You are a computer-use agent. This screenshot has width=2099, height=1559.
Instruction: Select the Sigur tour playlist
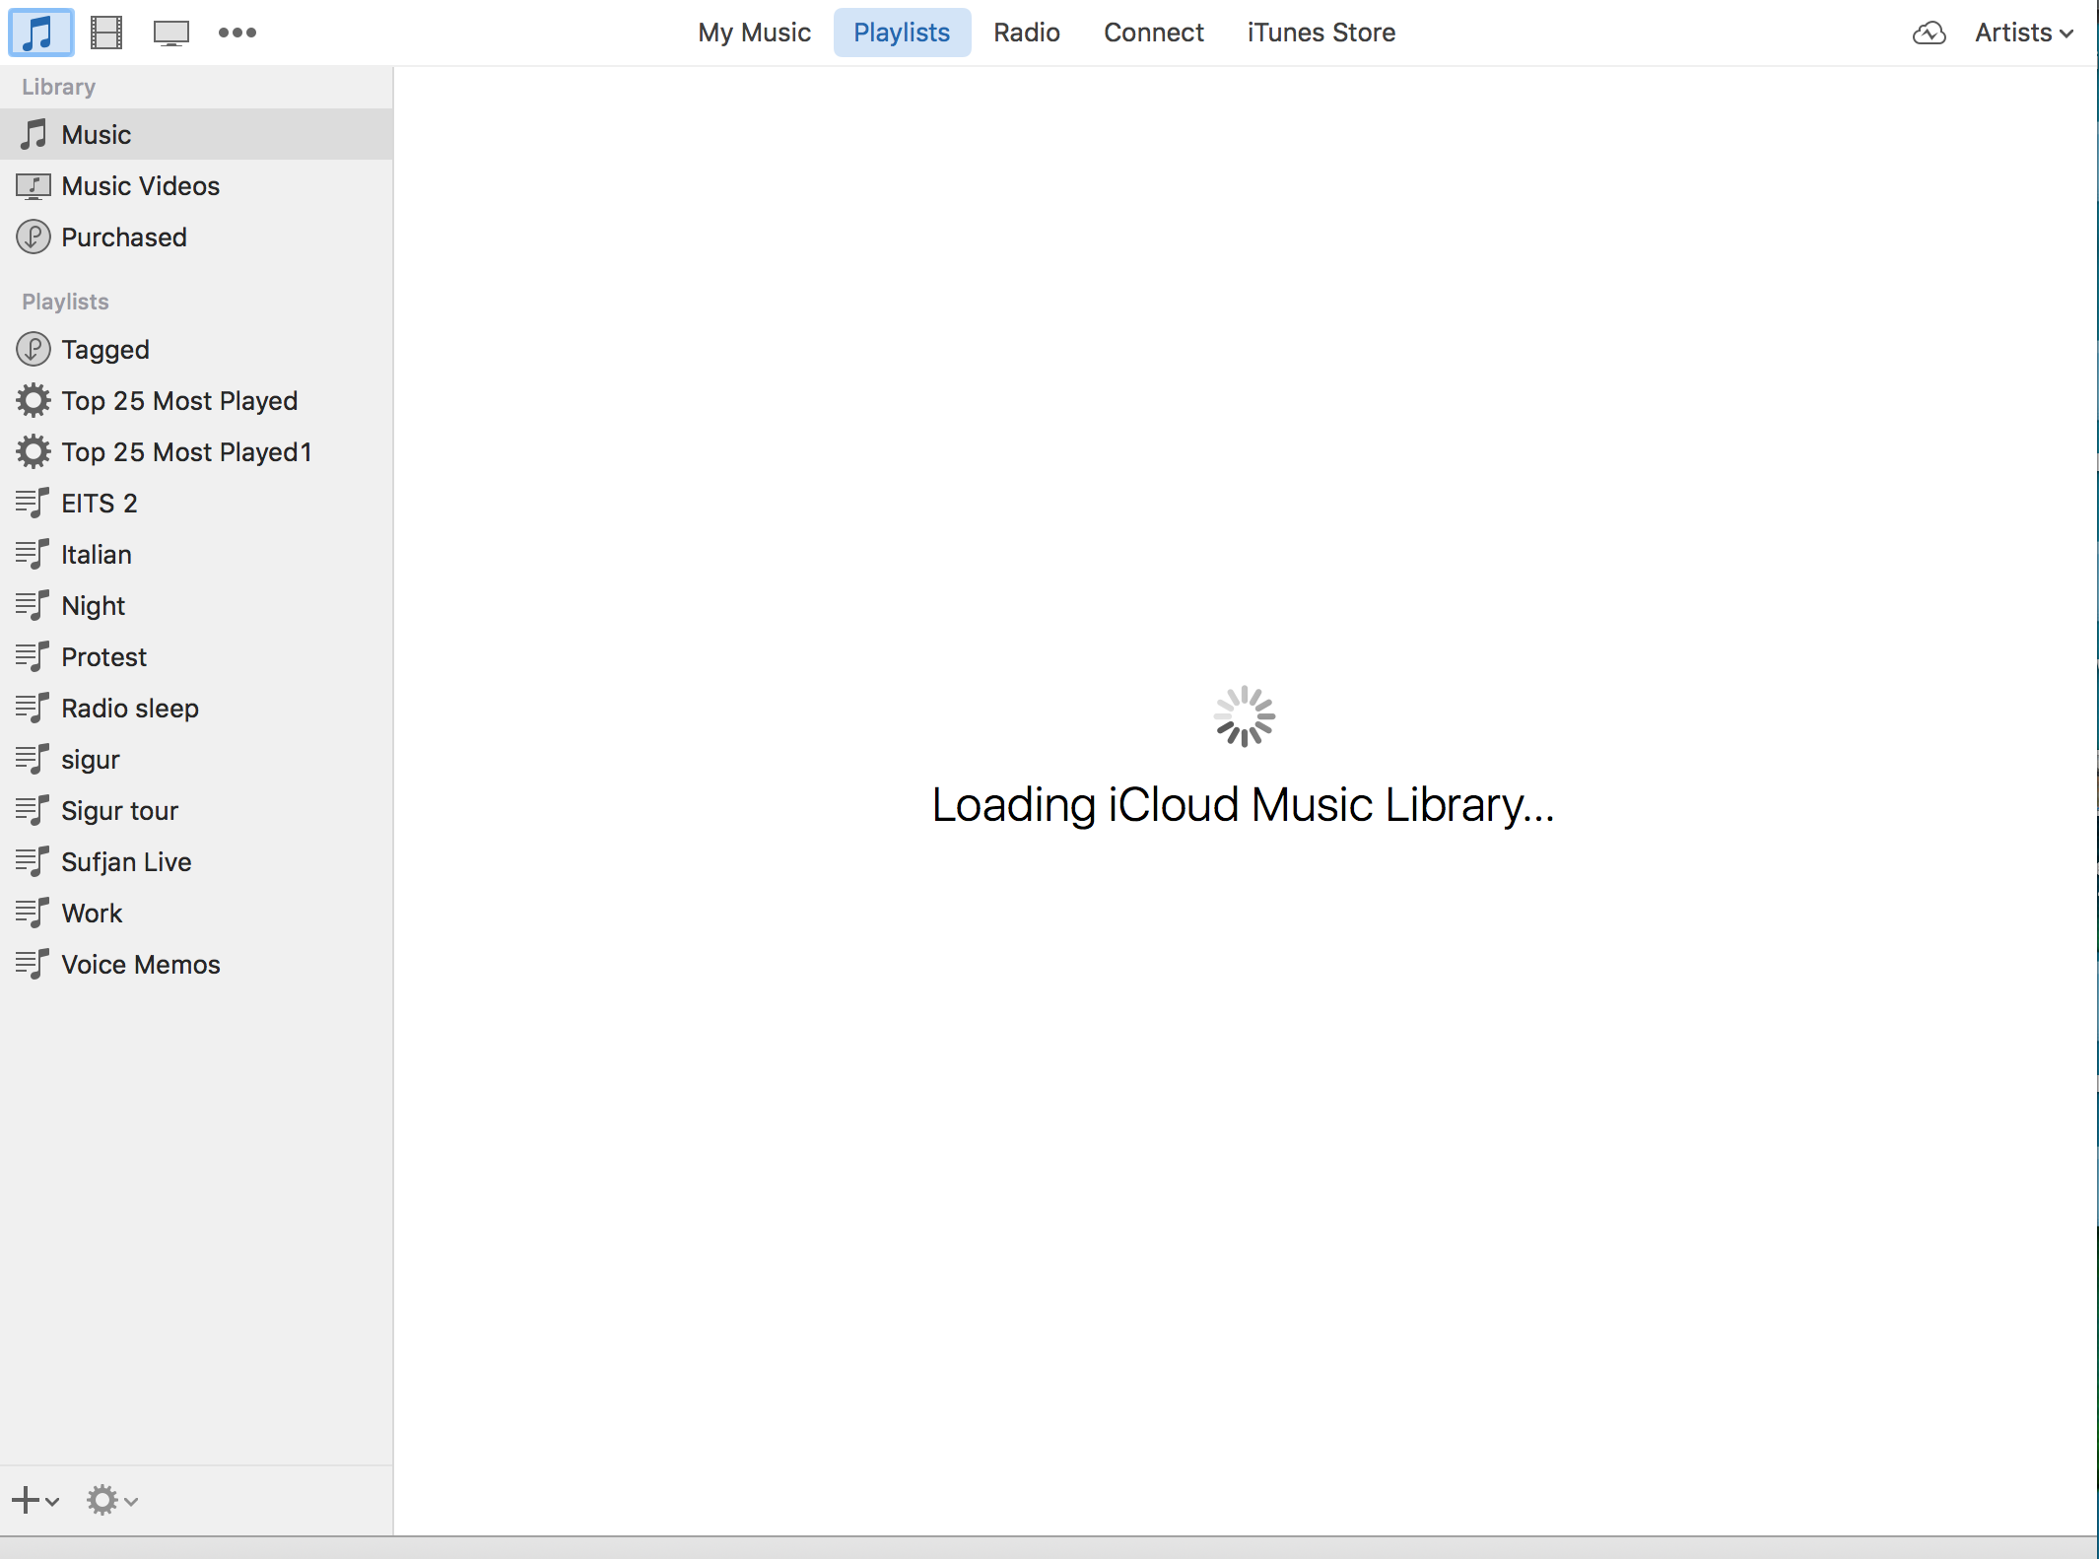click(196, 810)
